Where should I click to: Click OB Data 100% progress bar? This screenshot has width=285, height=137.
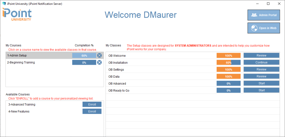[x=229, y=76]
